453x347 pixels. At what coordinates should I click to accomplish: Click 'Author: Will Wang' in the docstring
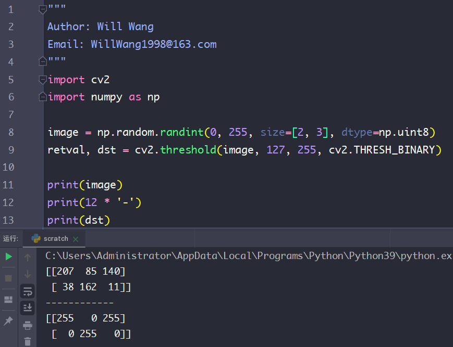point(101,27)
